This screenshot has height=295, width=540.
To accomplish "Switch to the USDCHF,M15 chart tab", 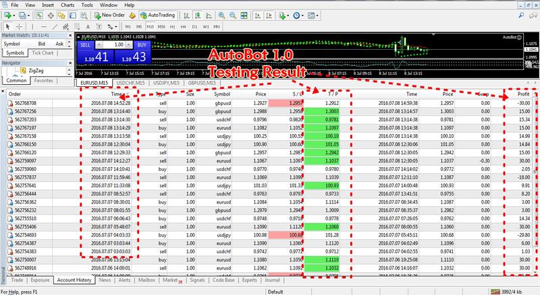I will (130, 83).
